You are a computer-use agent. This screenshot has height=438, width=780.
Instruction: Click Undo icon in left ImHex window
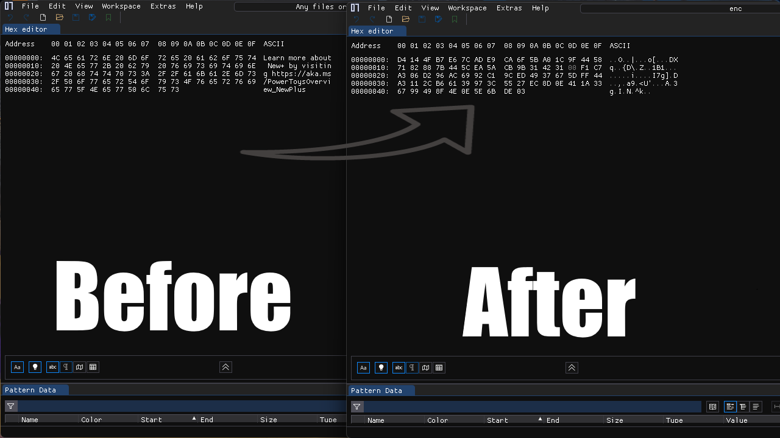tap(10, 18)
